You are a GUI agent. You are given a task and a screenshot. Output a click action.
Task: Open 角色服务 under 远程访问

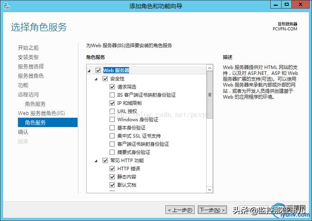[35, 104]
